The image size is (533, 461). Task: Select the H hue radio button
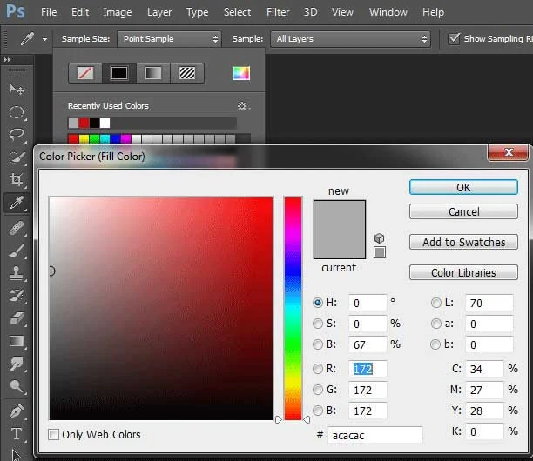(318, 303)
